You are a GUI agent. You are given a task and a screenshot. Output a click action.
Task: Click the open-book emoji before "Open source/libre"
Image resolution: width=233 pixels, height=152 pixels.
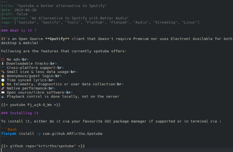3,92
